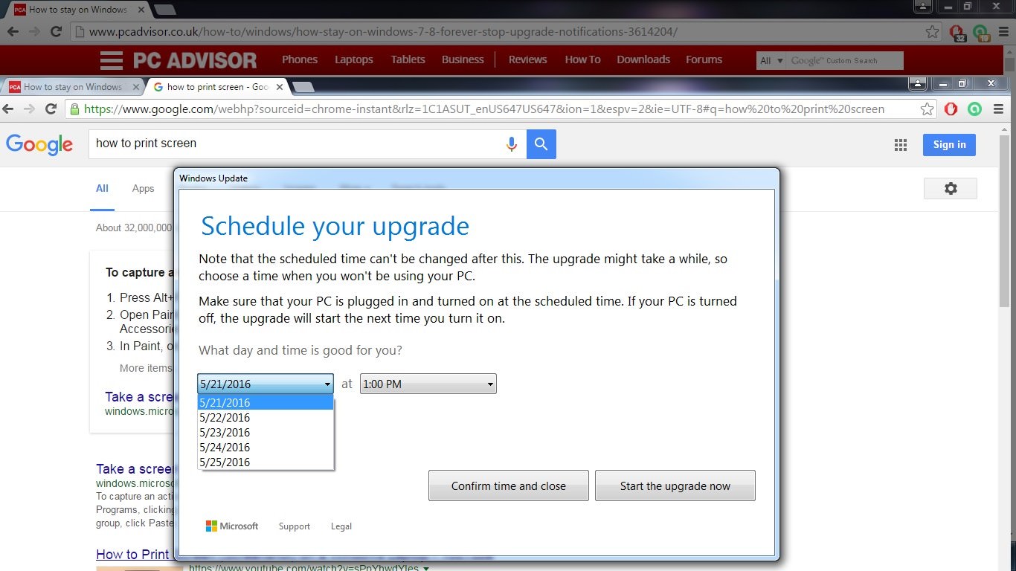Open the back Chrome window's menu icon
1016x571 pixels.
tap(1003, 32)
